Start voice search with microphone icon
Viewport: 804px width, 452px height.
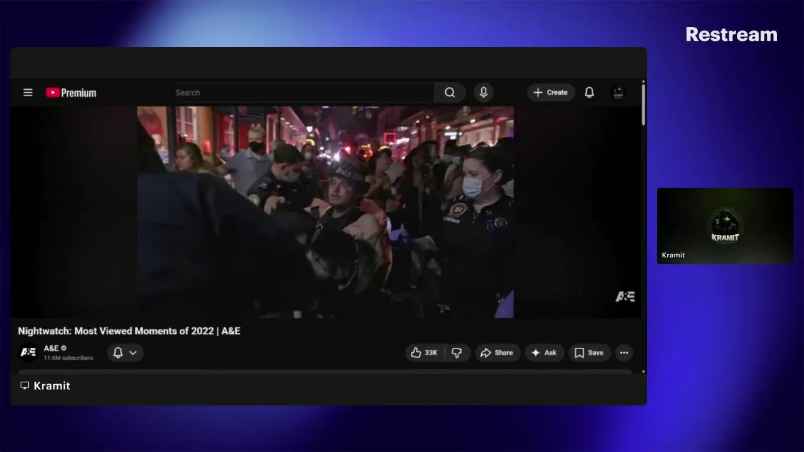484,92
